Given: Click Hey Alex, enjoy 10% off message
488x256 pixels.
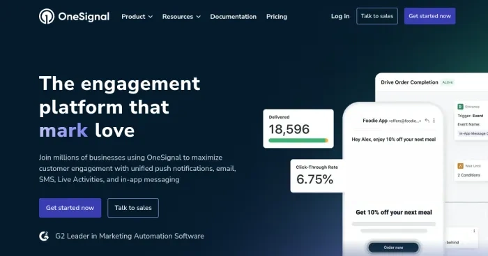Looking at the screenshot, I should coord(394,140).
